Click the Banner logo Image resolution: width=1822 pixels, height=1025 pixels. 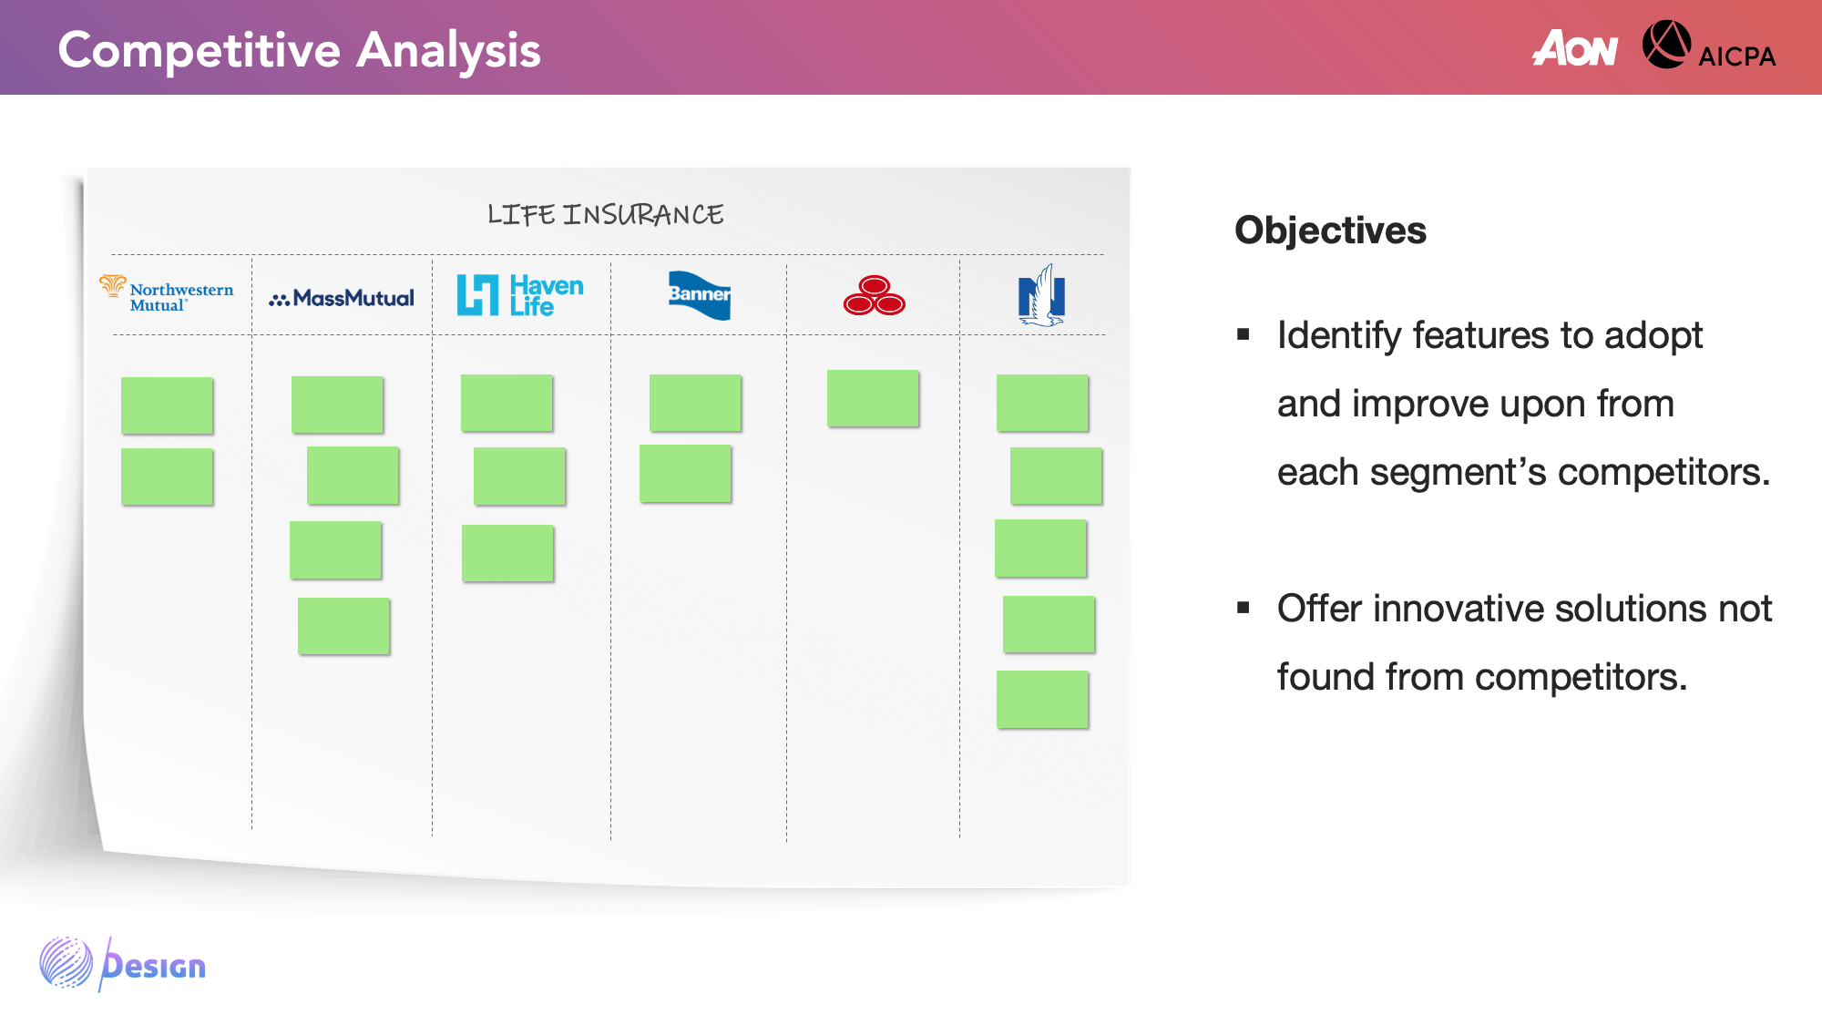pyautogui.click(x=699, y=294)
